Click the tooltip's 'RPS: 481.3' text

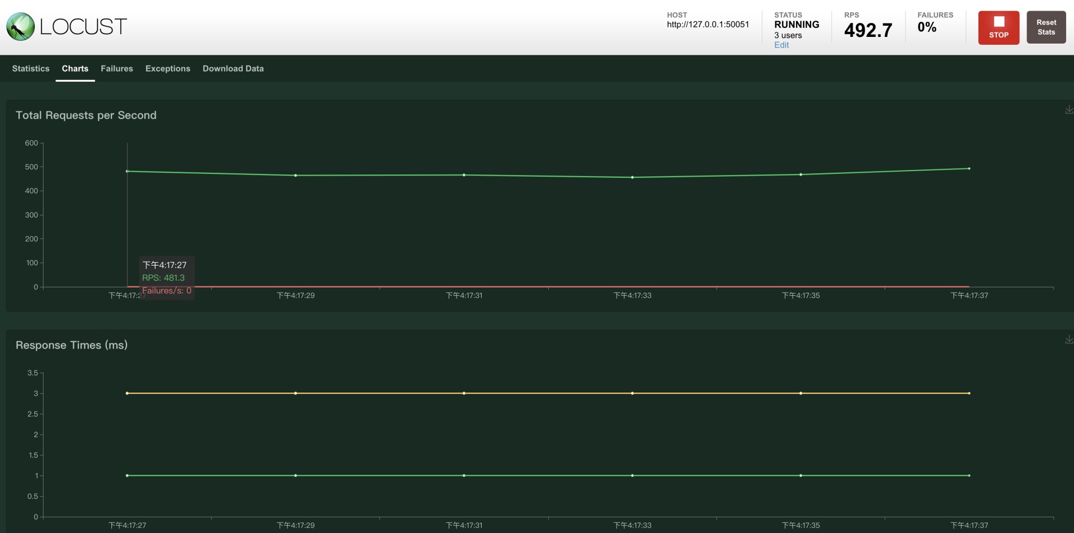click(x=163, y=278)
